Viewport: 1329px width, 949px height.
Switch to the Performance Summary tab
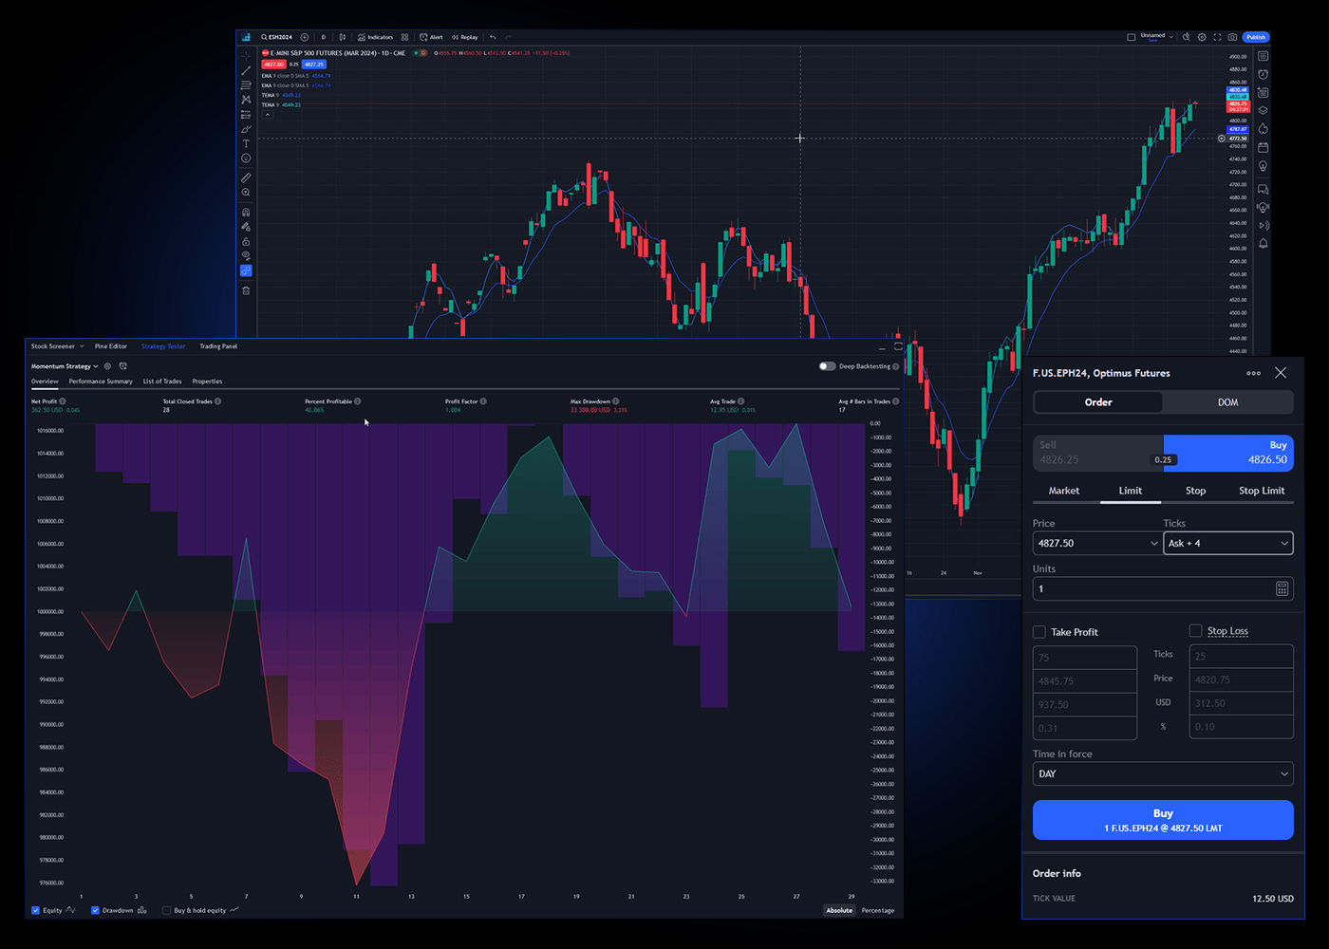101,381
